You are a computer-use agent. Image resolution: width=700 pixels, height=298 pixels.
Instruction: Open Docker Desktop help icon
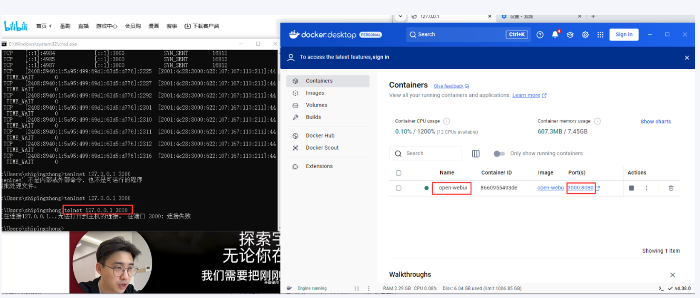click(x=540, y=35)
